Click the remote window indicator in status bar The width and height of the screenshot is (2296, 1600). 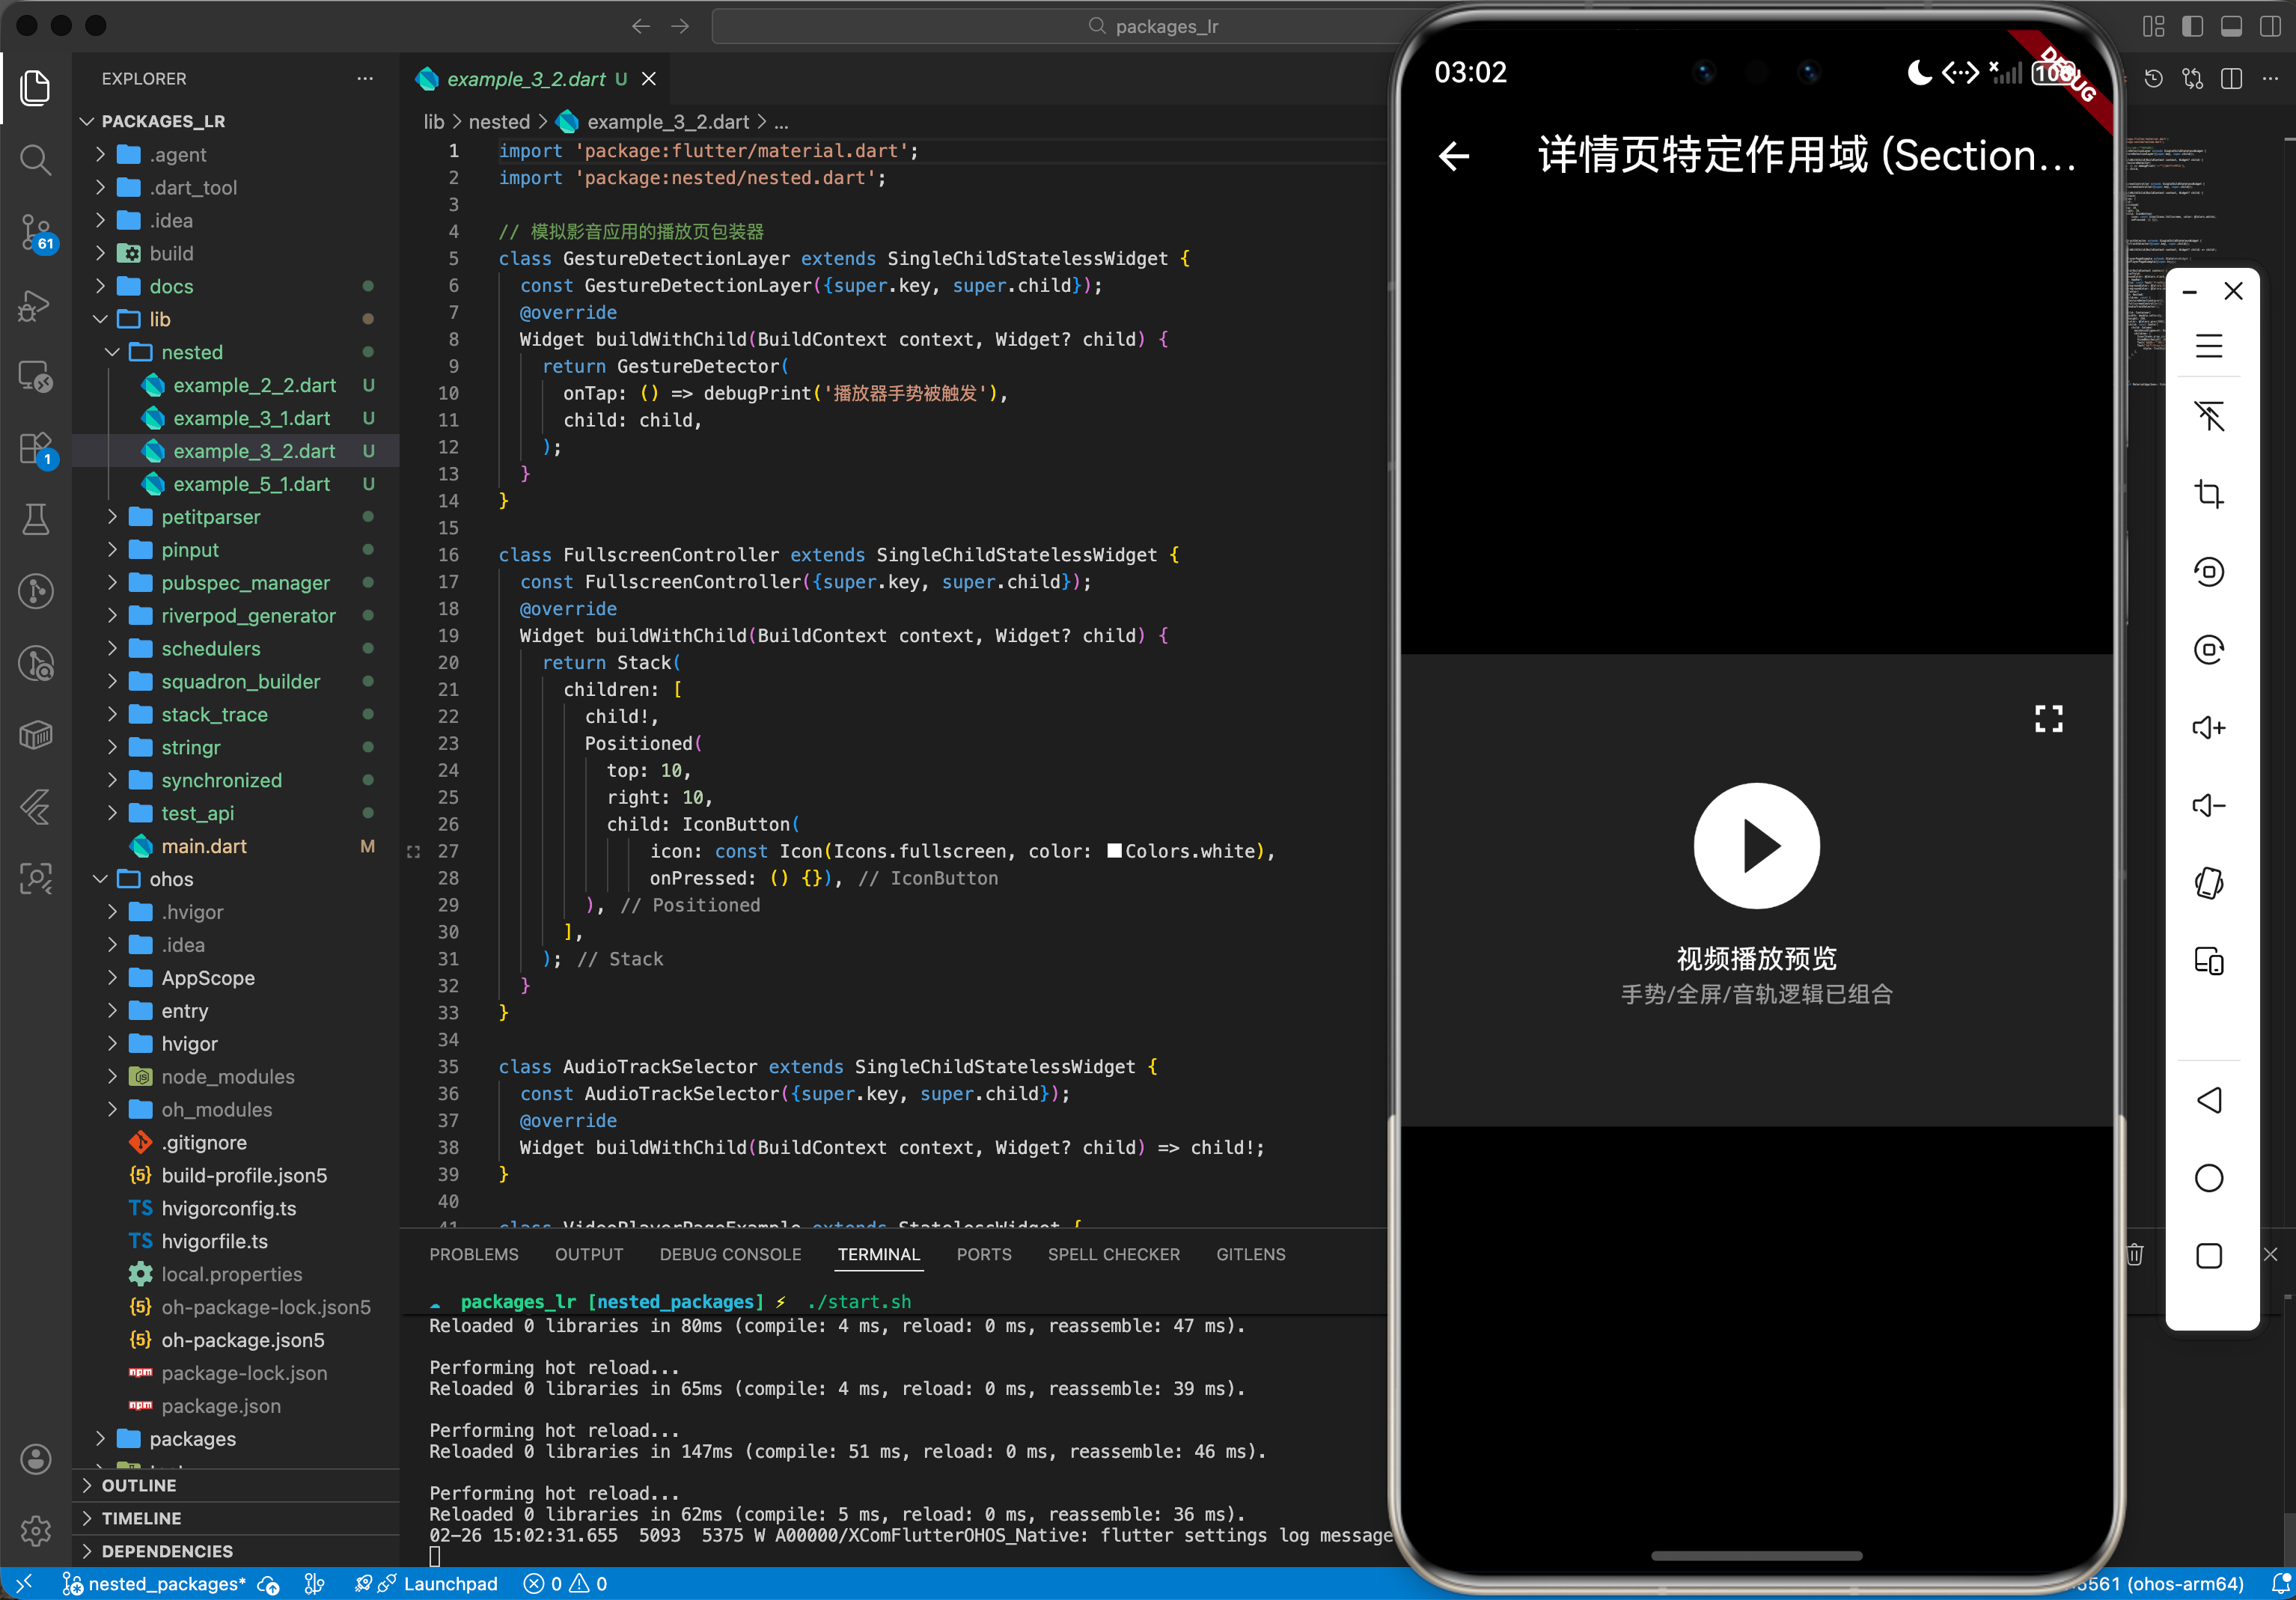pos(24,1584)
